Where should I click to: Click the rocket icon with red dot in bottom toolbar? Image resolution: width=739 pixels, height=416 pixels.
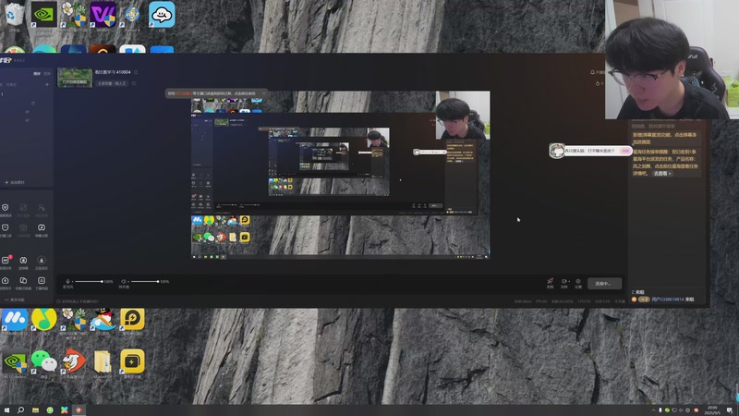click(x=550, y=281)
